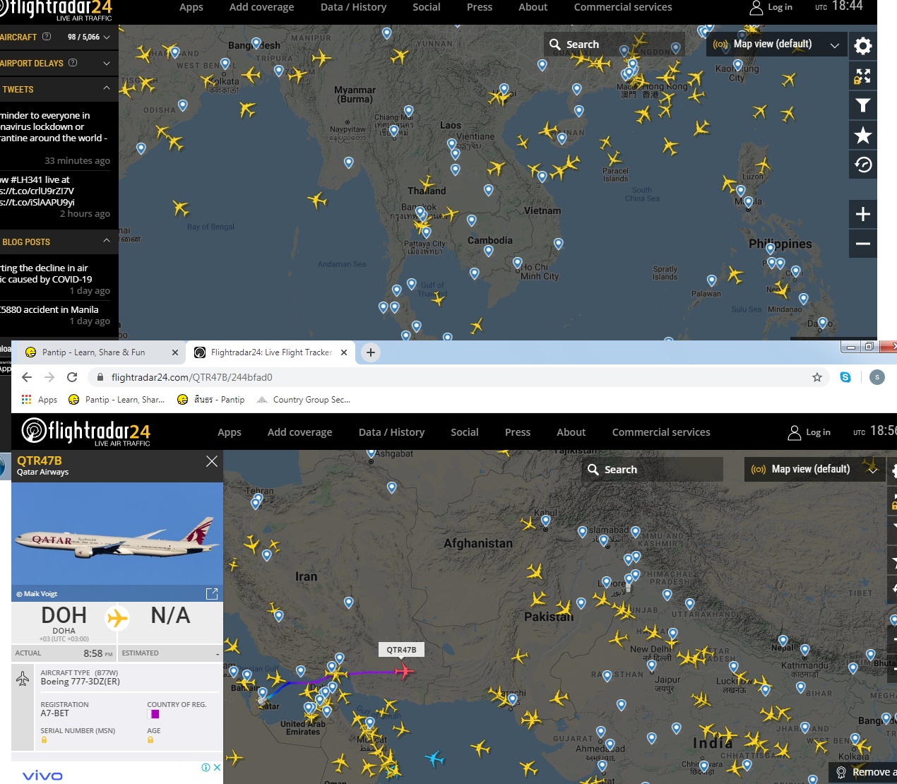Open Commercial services in bottom window
The height and width of the screenshot is (784, 897).
(x=661, y=432)
